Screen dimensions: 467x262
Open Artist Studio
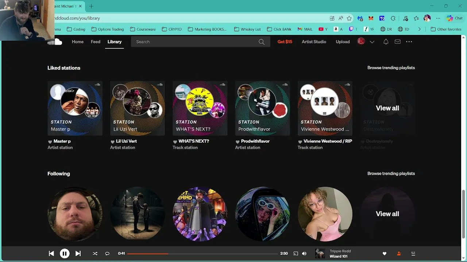coord(314,42)
